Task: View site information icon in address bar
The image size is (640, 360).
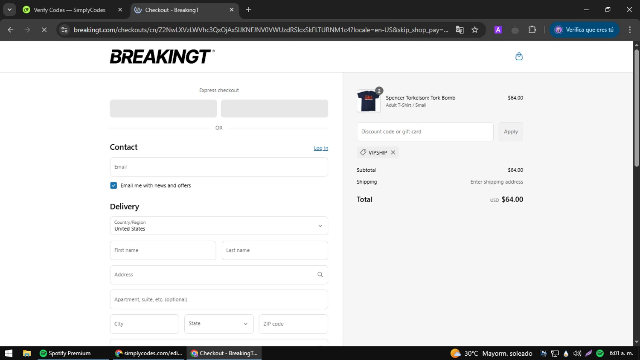Action: (64, 29)
